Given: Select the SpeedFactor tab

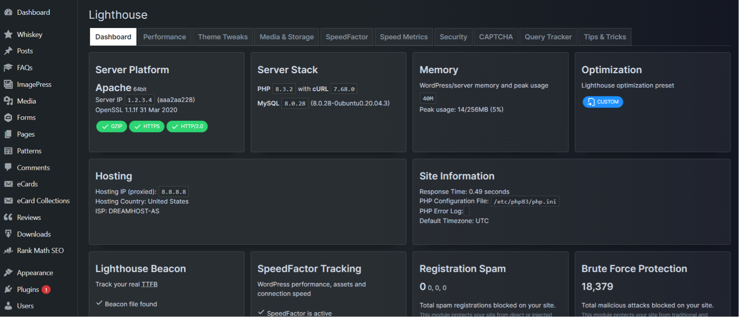Looking at the screenshot, I should [346, 37].
